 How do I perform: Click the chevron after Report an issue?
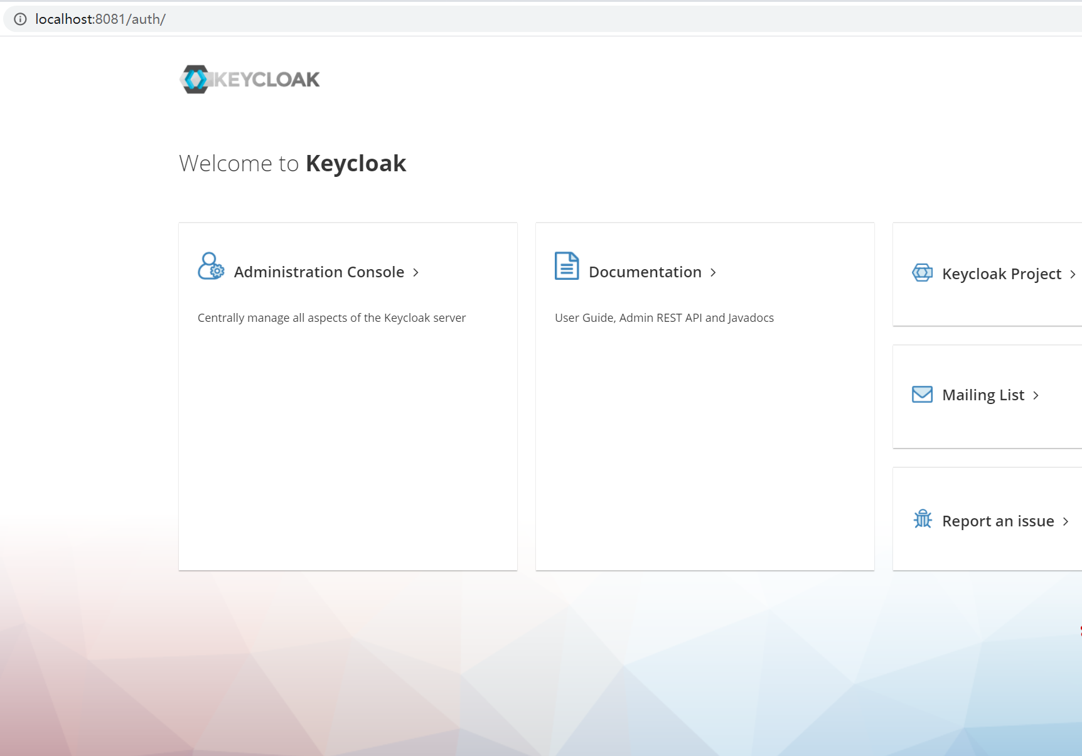[1066, 521]
